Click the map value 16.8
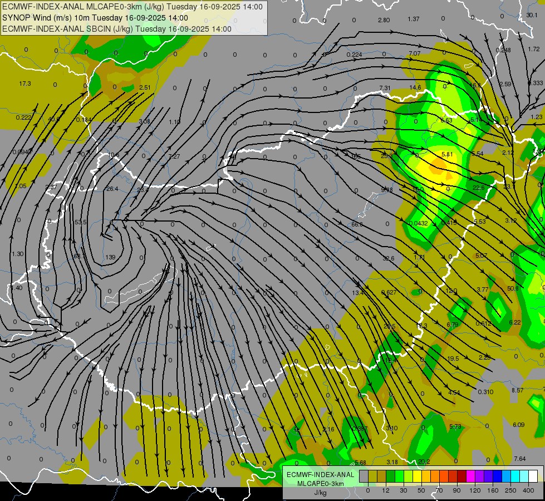Viewport: 545px width, 501px height. pyautogui.click(x=475, y=85)
